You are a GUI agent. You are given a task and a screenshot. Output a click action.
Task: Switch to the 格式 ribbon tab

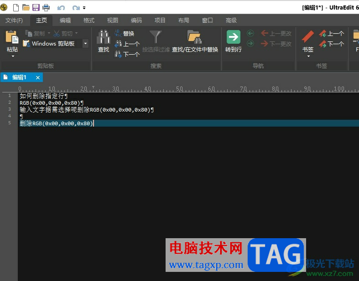click(89, 20)
